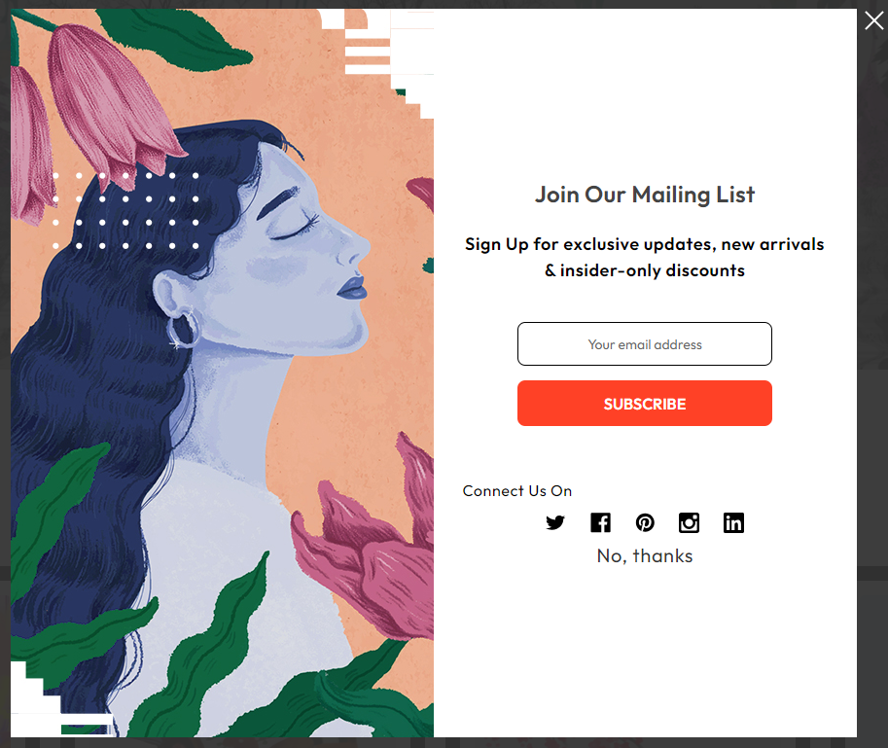Click the hoop earring in the illustration
The image size is (888, 748).
tap(184, 330)
